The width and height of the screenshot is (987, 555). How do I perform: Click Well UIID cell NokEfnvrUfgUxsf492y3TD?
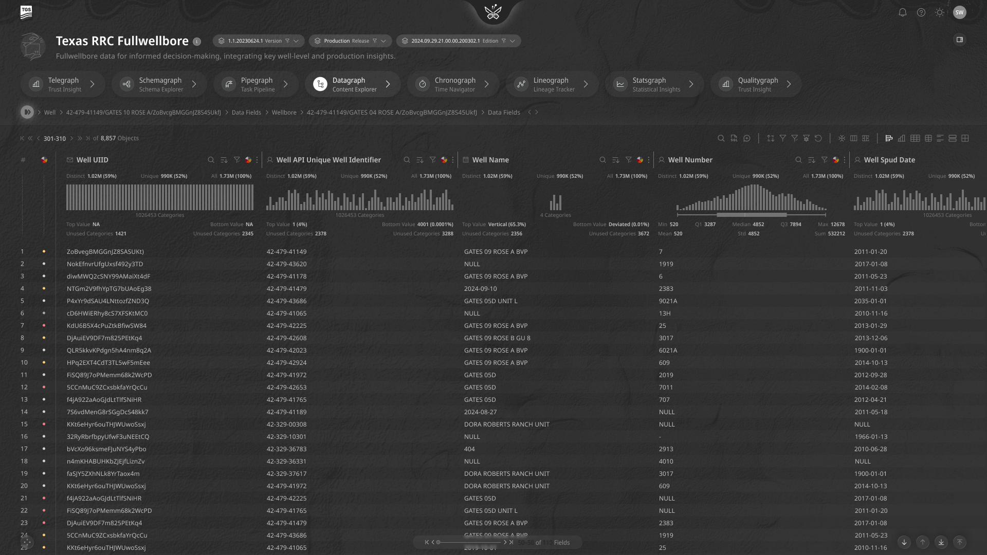point(105,264)
